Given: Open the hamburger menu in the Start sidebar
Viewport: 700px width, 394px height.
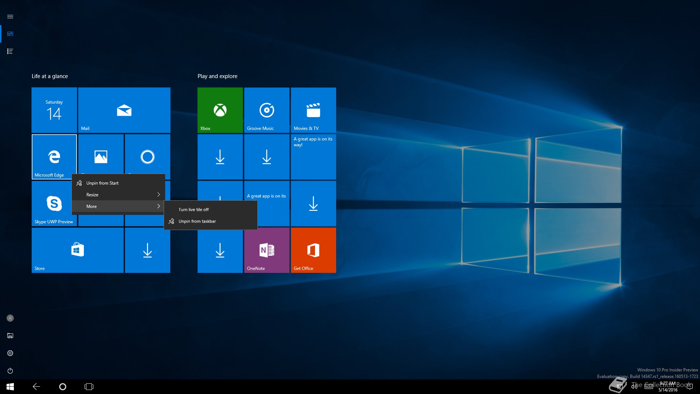Looking at the screenshot, I should pyautogui.click(x=10, y=17).
